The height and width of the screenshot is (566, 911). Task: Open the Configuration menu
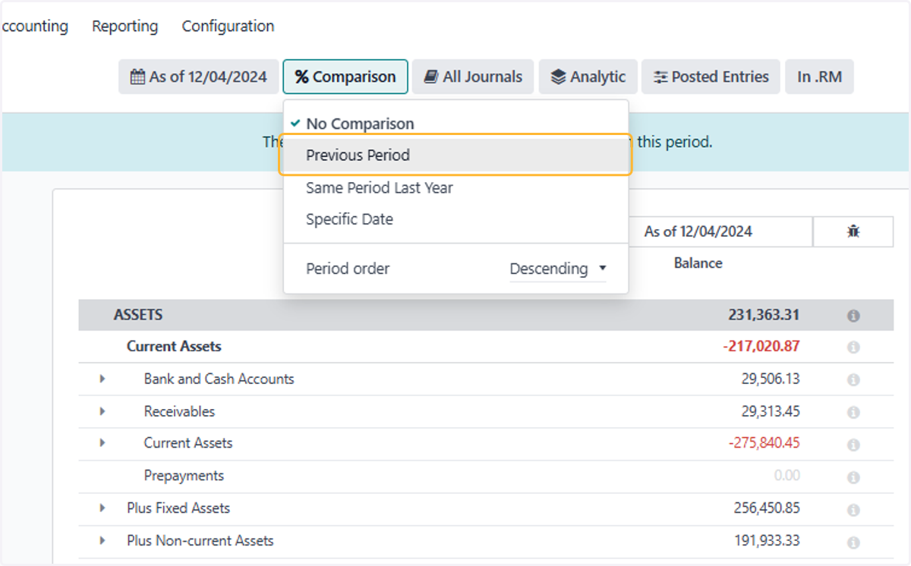coord(228,26)
